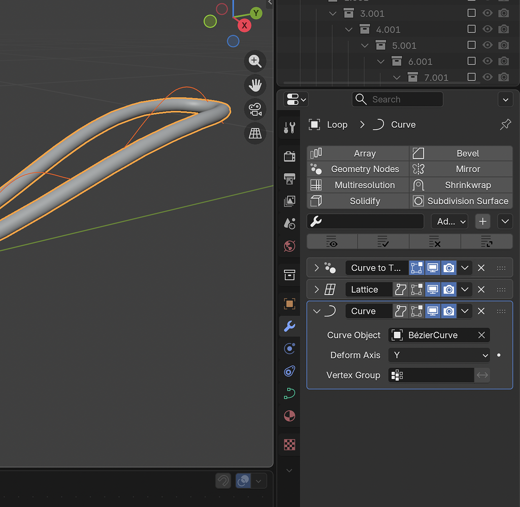
Task: Expand or collapse all modifiers icon
Action: coord(486,241)
